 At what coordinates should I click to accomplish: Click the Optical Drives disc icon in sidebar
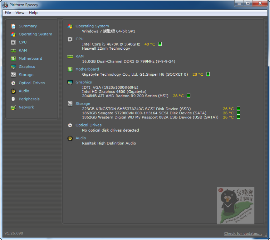(13, 83)
